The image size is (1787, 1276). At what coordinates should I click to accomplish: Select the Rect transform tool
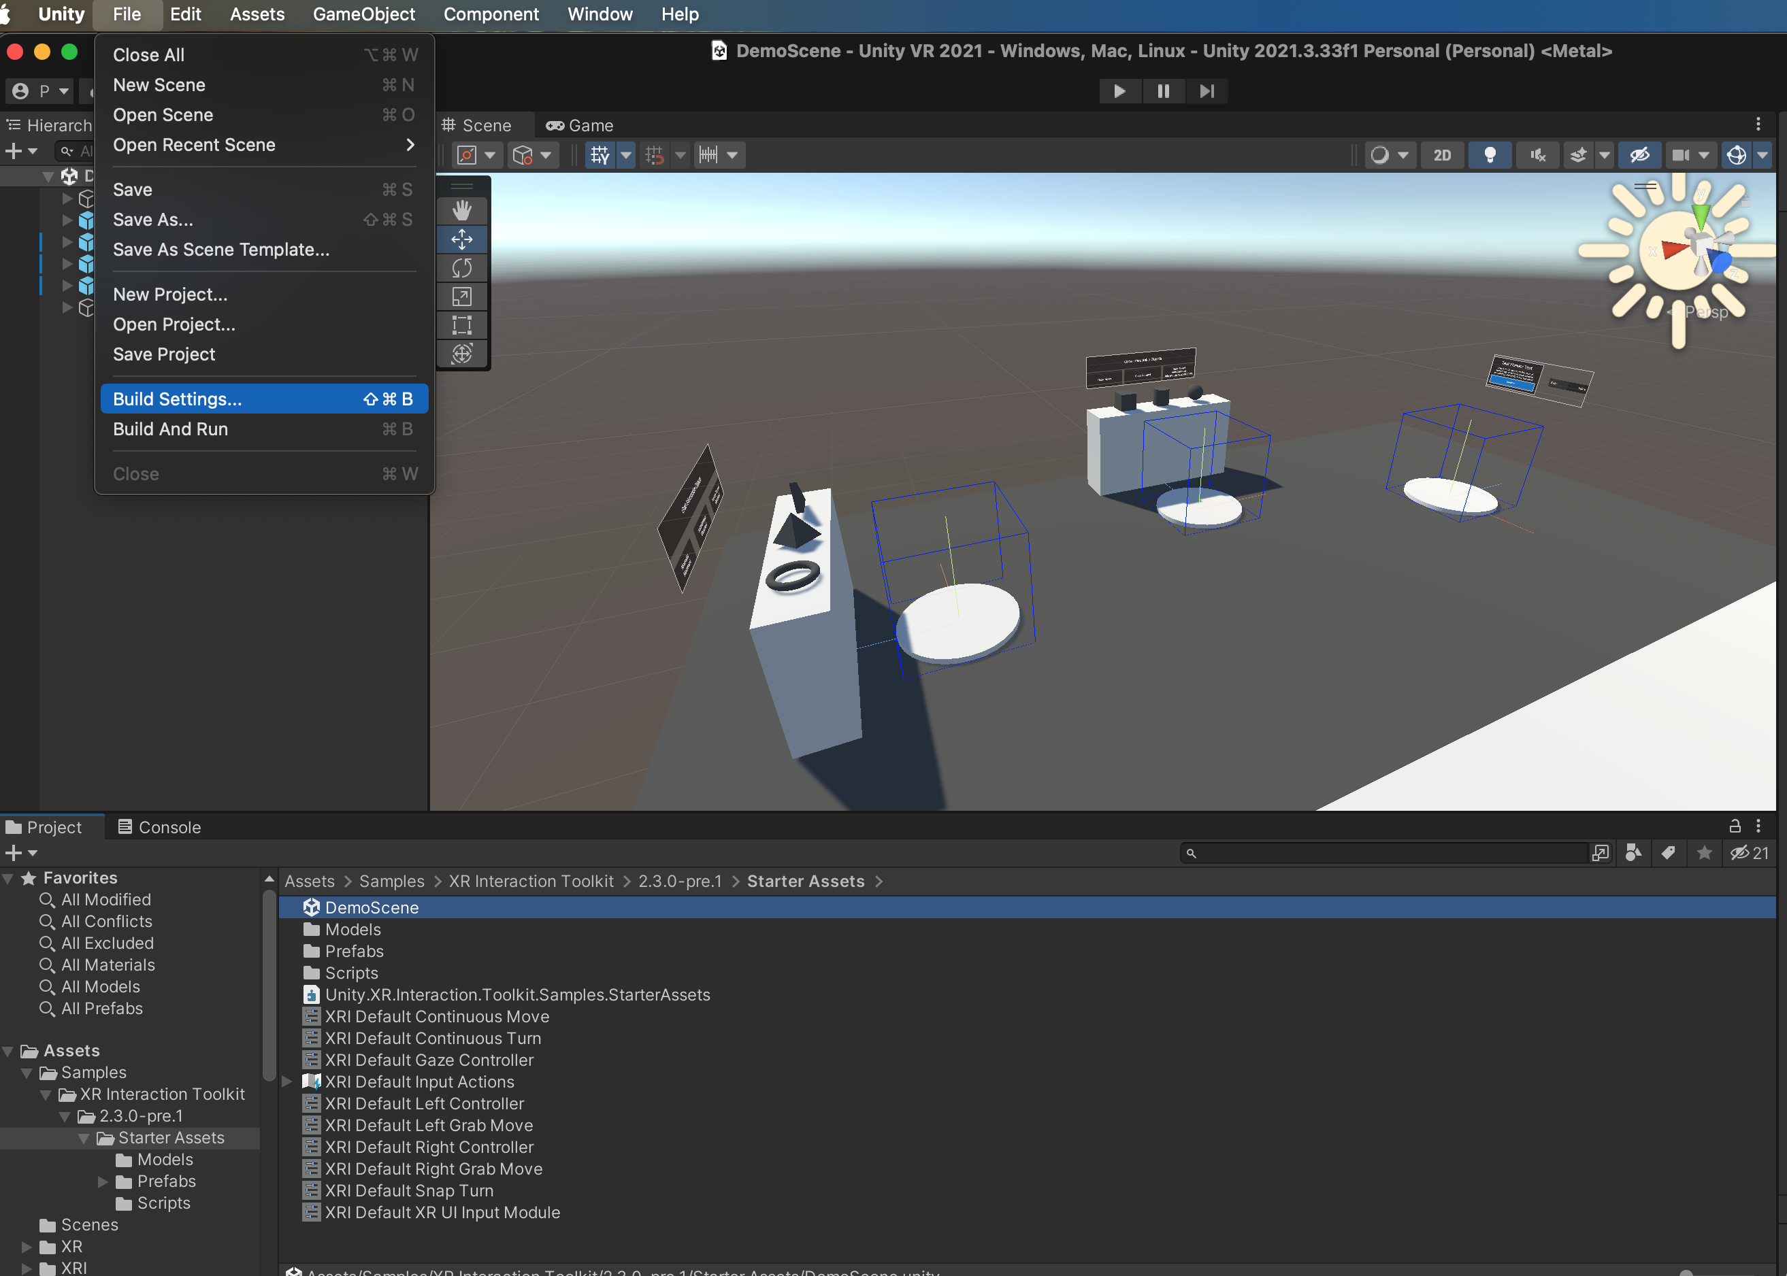click(x=461, y=325)
